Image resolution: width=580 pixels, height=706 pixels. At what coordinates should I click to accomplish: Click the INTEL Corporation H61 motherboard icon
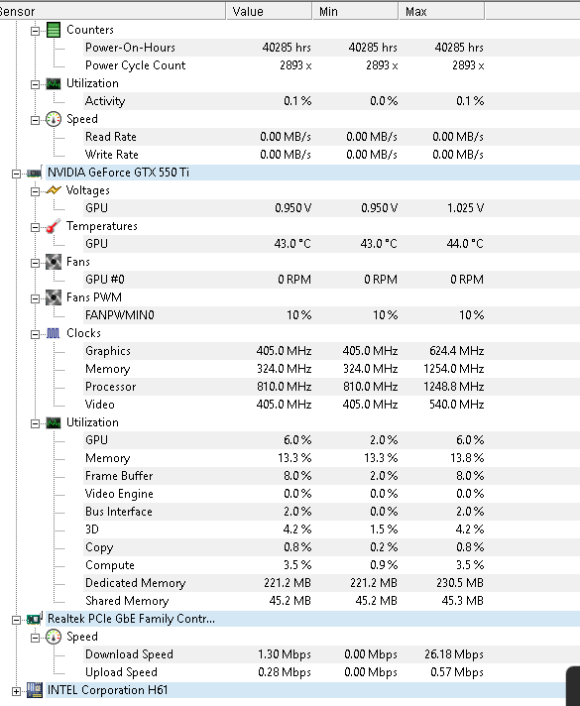(35, 690)
